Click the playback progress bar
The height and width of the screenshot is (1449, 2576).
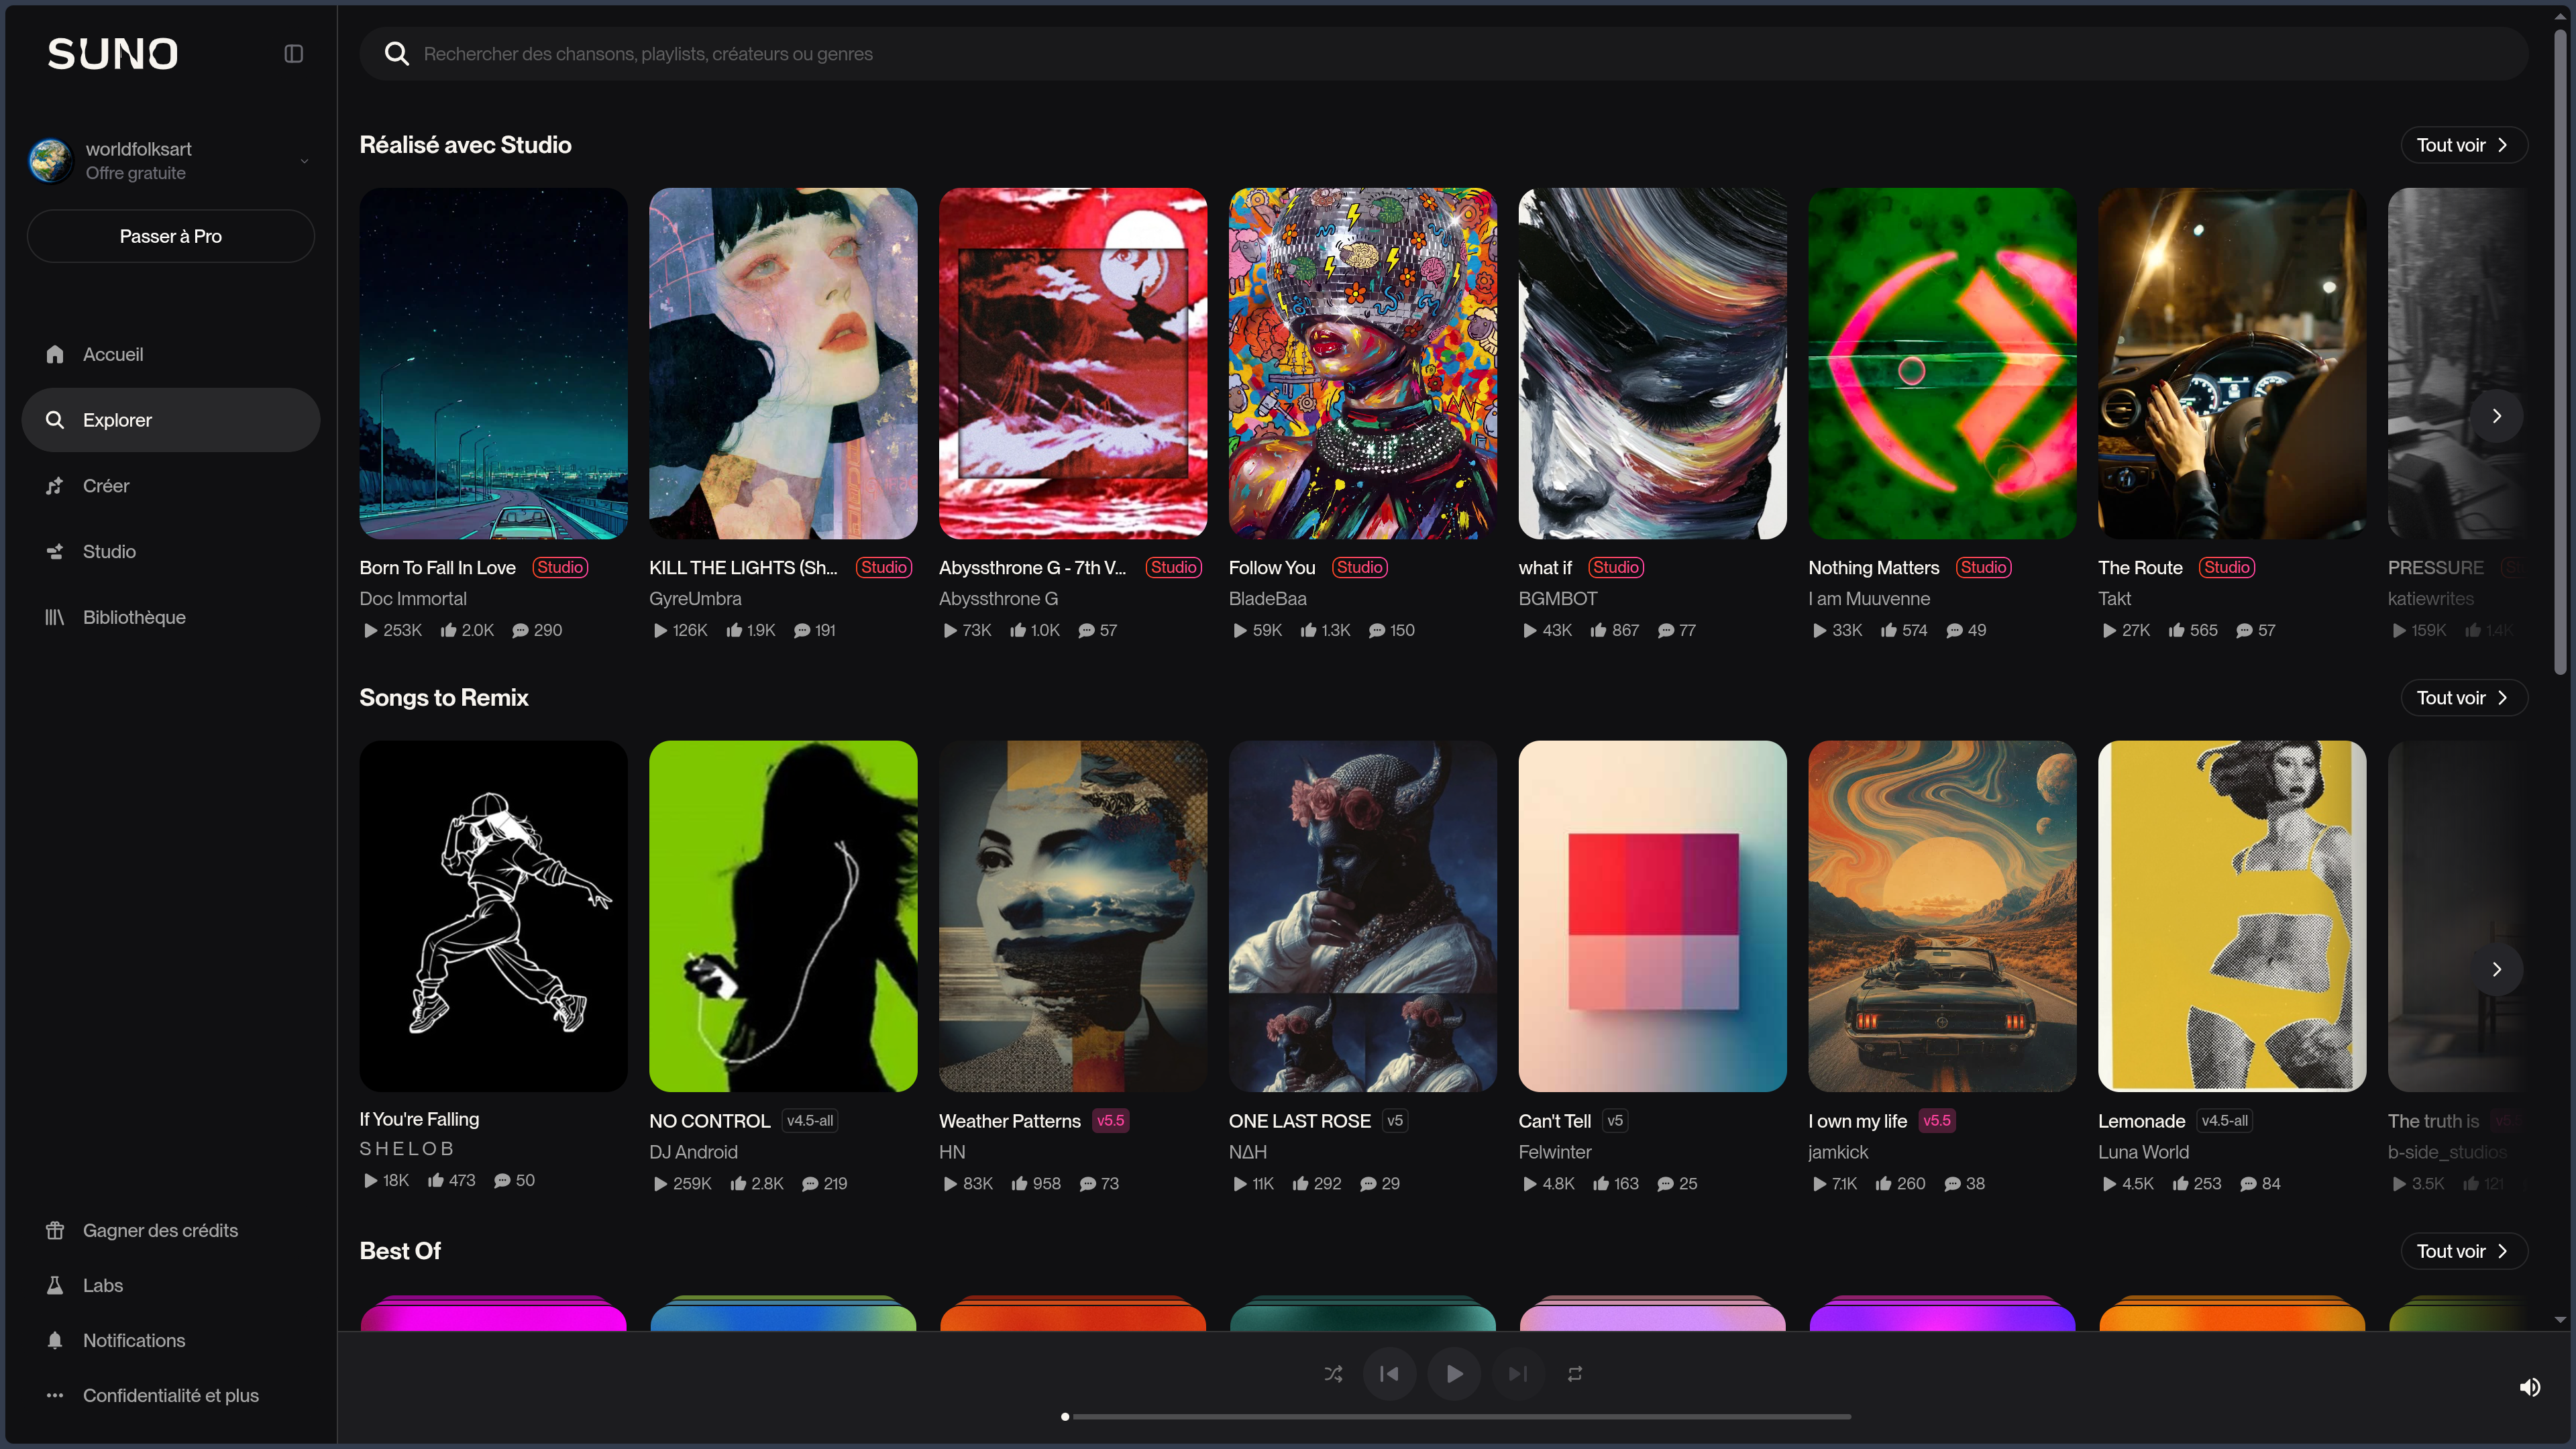pyautogui.click(x=1457, y=1417)
